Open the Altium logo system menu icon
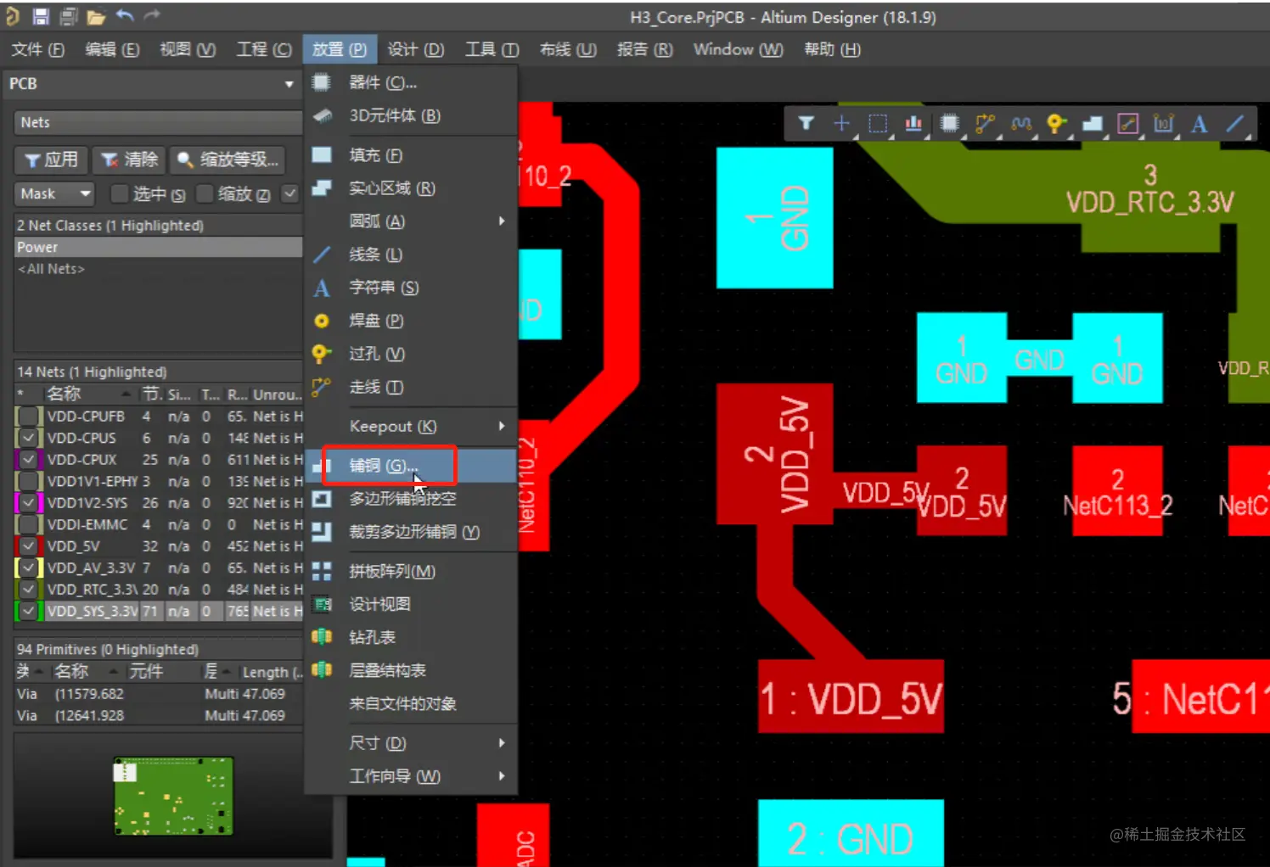Screen dimensions: 1270x867 pos(13,16)
